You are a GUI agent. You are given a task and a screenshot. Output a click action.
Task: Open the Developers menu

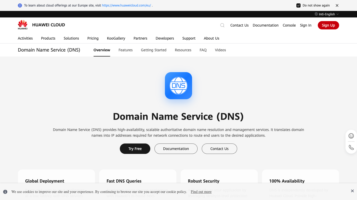click(165, 38)
